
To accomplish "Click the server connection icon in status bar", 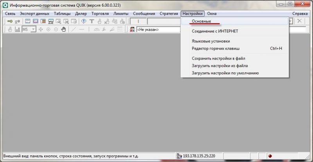I will click(179, 156).
